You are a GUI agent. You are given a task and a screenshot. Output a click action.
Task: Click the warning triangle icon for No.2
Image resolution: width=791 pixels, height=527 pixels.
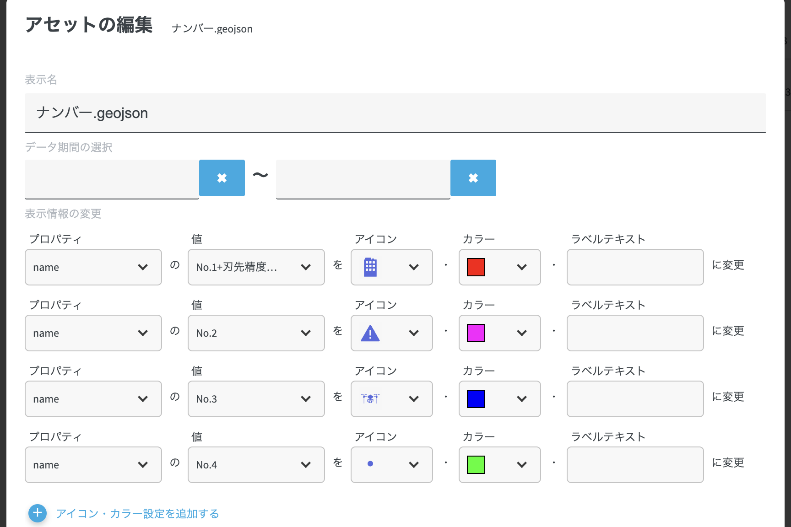coord(370,333)
